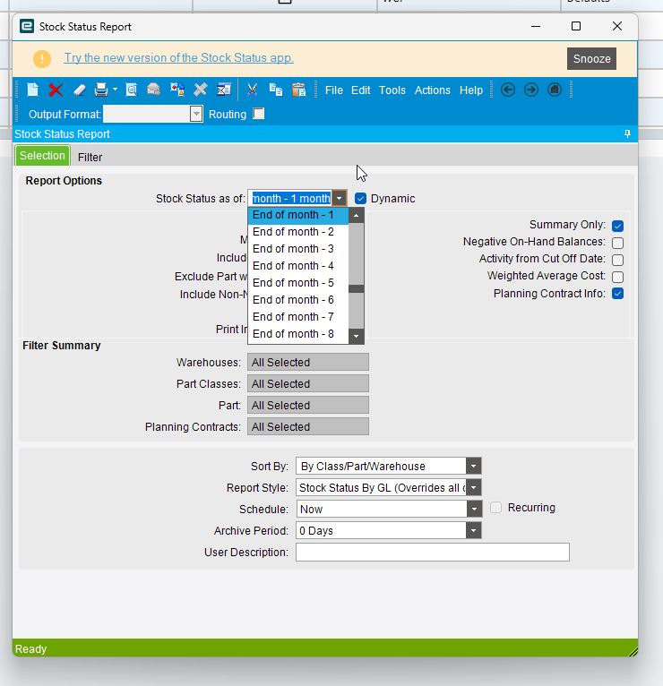Image resolution: width=663 pixels, height=686 pixels.
Task: Toggle the Routing checkbox
Action: [x=259, y=114]
